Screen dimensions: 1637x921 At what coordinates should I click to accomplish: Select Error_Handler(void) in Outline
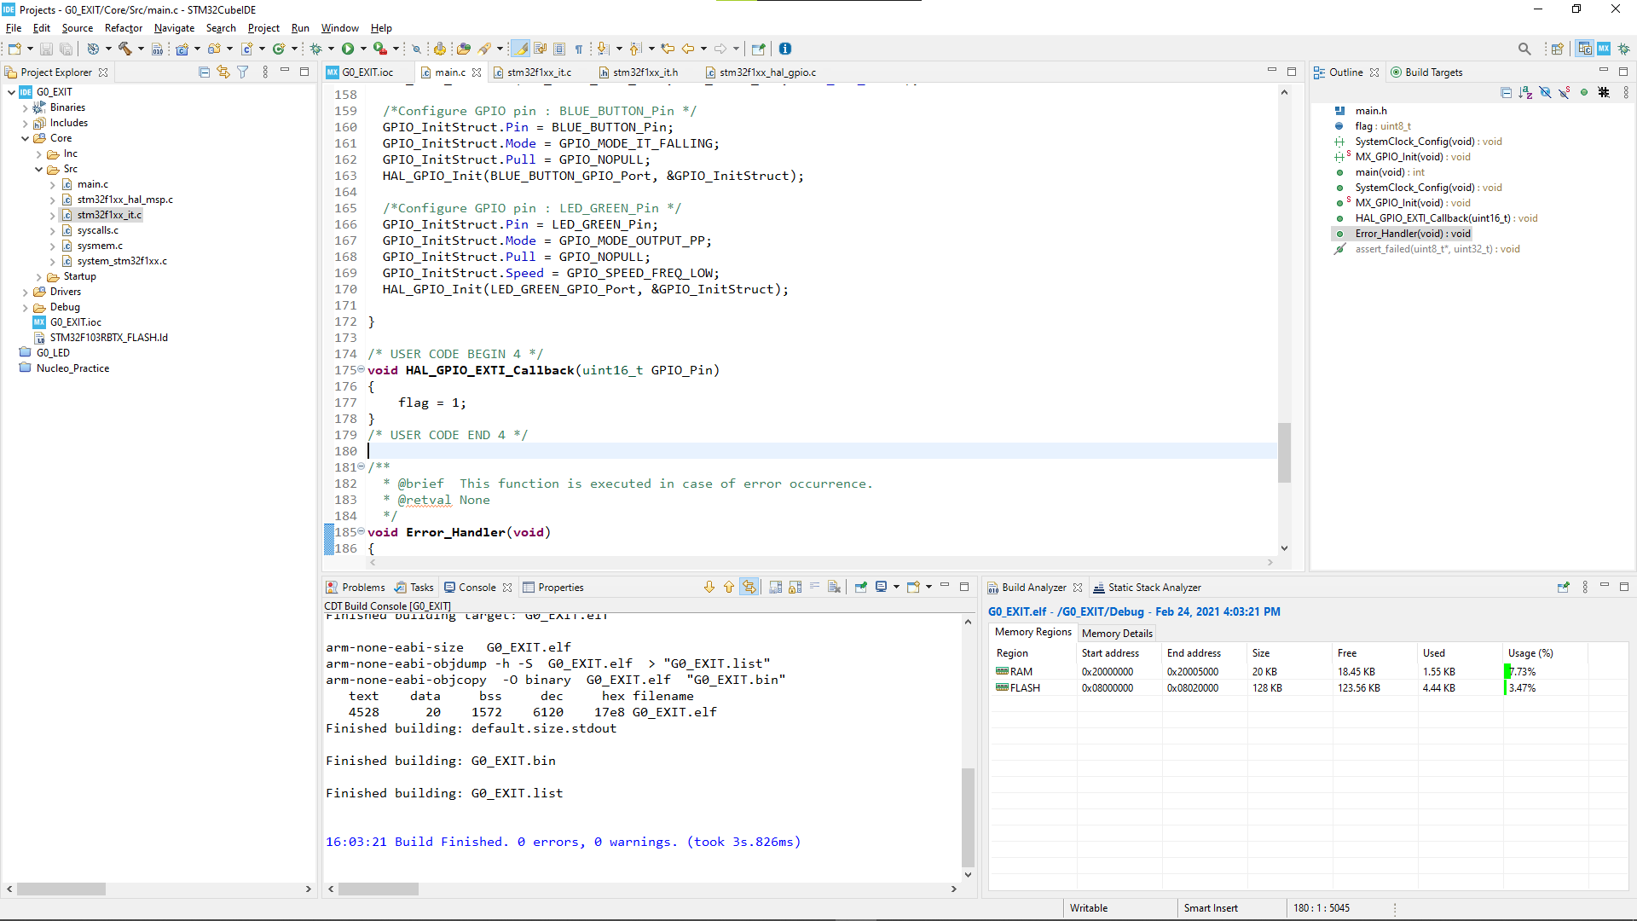1412,234
